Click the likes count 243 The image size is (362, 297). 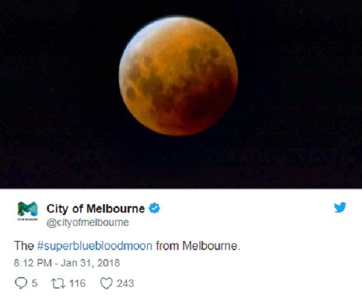pyautogui.click(x=125, y=283)
